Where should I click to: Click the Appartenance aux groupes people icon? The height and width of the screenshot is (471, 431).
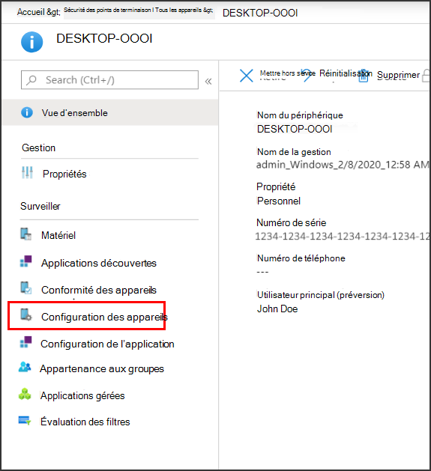25,367
